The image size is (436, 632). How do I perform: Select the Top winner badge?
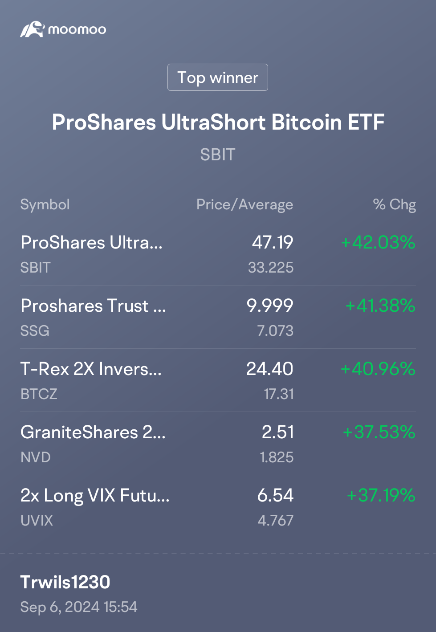click(218, 77)
